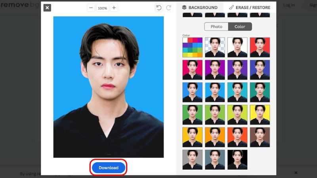Click the main portrait preview image
Screen dimensions: 317x178
pos(109,87)
